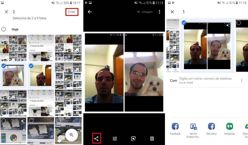Uncheck the selected collage in the share screen

coord(184,23)
